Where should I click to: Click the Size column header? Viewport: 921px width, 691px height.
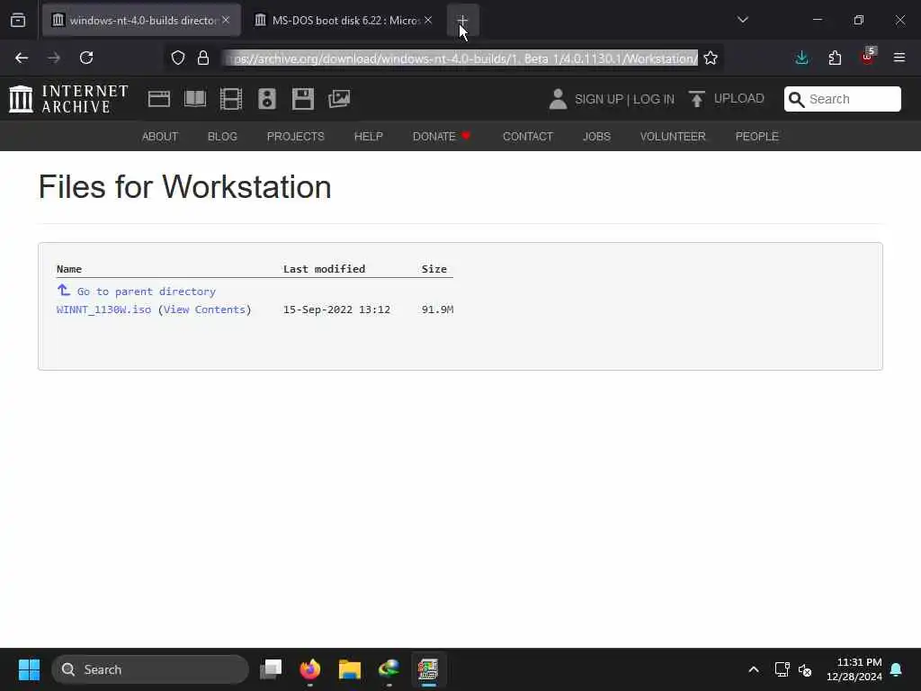[434, 269]
